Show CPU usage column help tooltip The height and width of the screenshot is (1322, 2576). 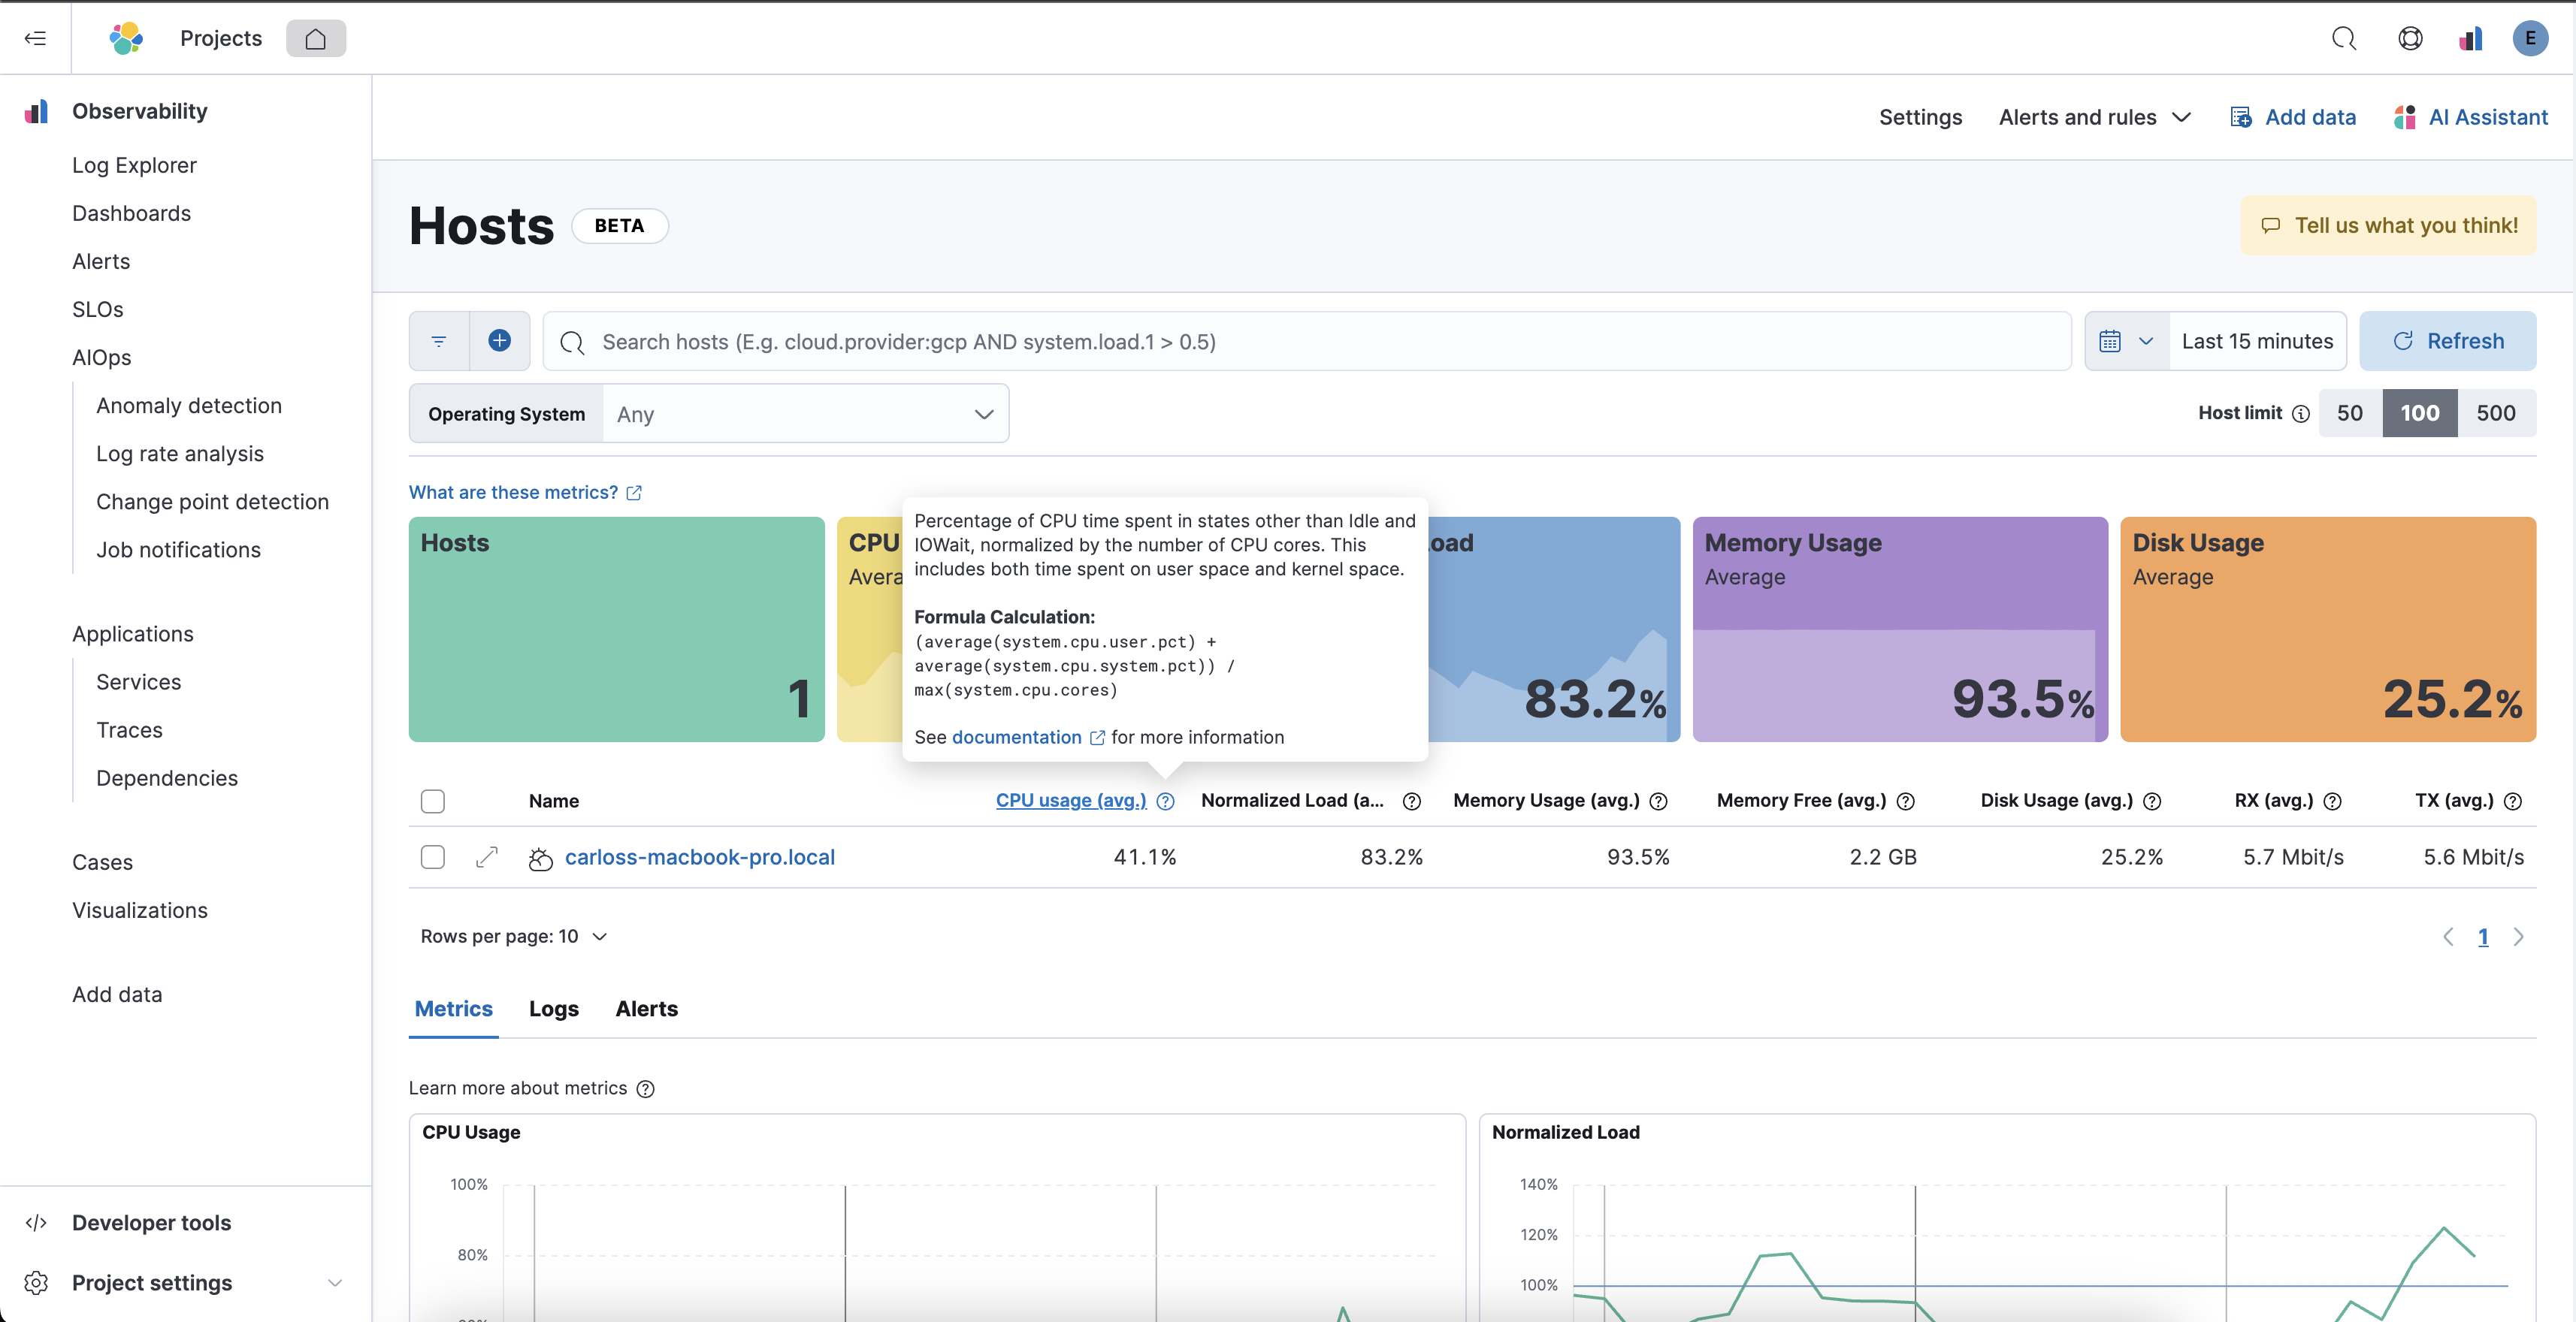pyautogui.click(x=1165, y=801)
